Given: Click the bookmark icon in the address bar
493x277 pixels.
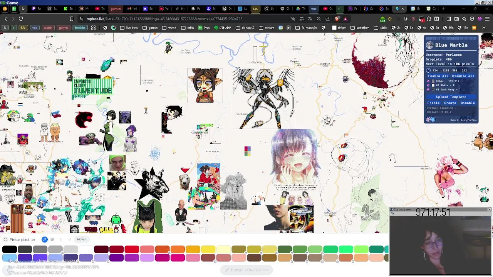Looking at the screenshot, I should pos(71,18).
